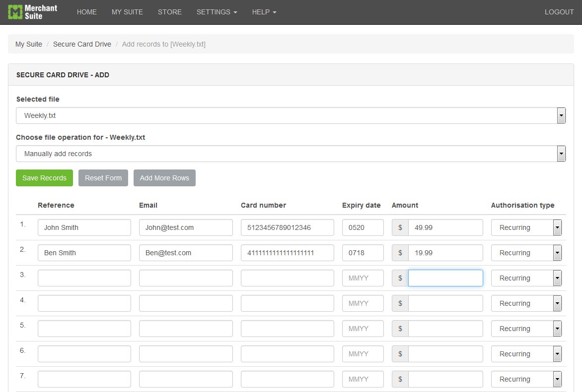Open the Selected file dropdown showing Weekly.txt
This screenshot has width=582, height=392.
(x=291, y=115)
